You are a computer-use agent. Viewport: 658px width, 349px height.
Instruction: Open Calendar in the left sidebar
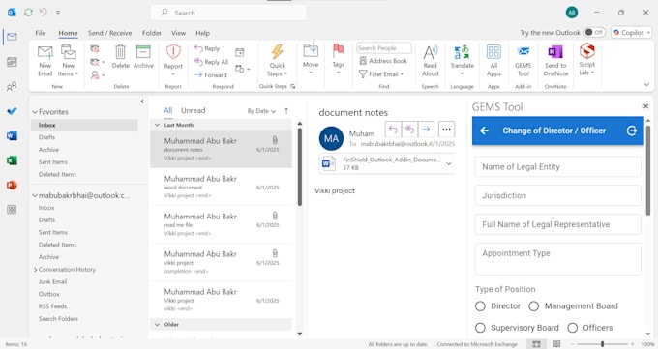(x=12, y=62)
